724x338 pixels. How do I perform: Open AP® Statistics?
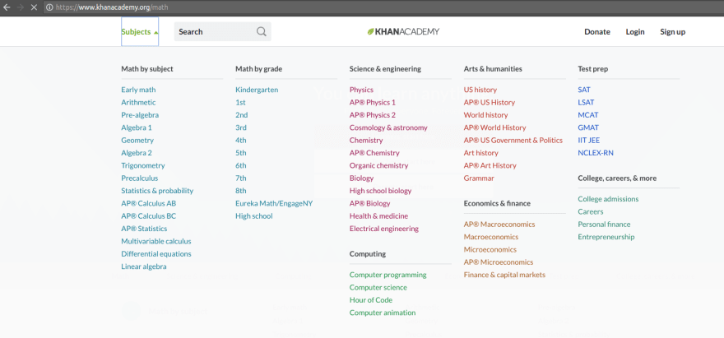[x=144, y=229]
